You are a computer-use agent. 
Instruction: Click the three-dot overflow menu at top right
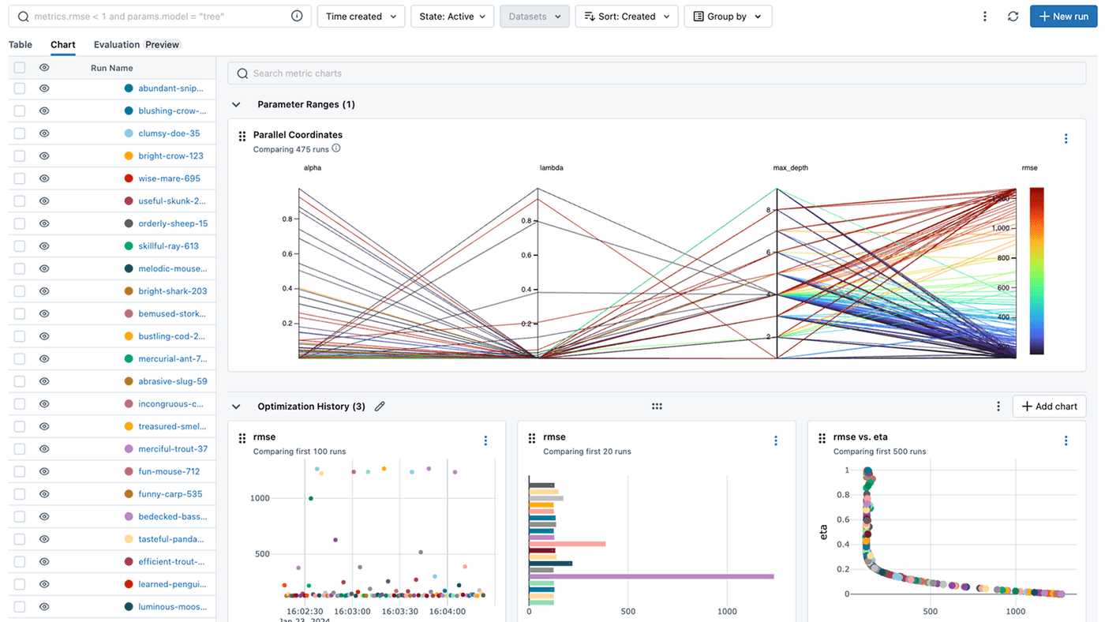[984, 16]
